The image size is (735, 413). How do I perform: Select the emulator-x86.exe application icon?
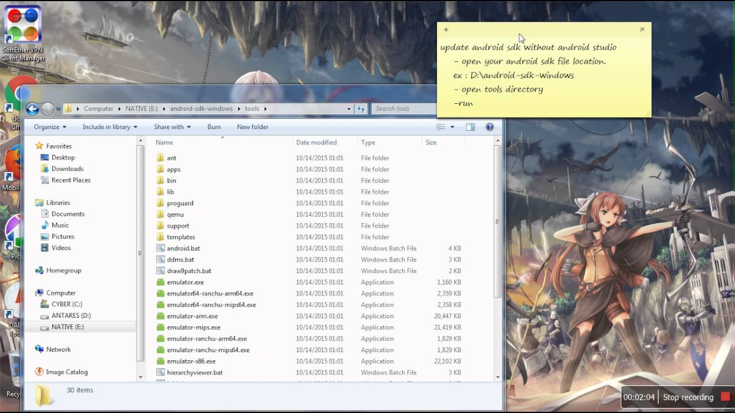(161, 361)
